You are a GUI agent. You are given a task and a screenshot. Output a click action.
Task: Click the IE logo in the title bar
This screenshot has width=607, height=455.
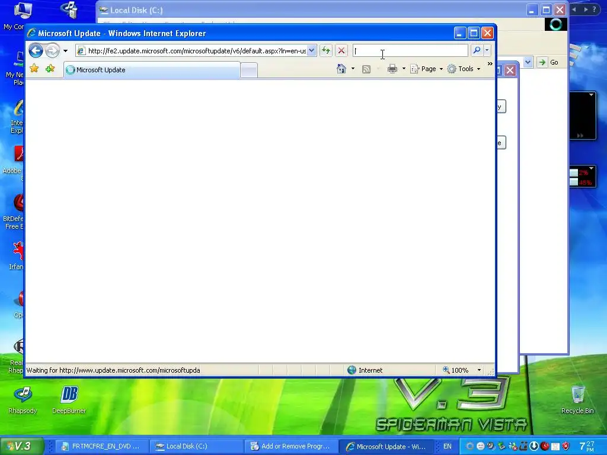[x=32, y=33]
